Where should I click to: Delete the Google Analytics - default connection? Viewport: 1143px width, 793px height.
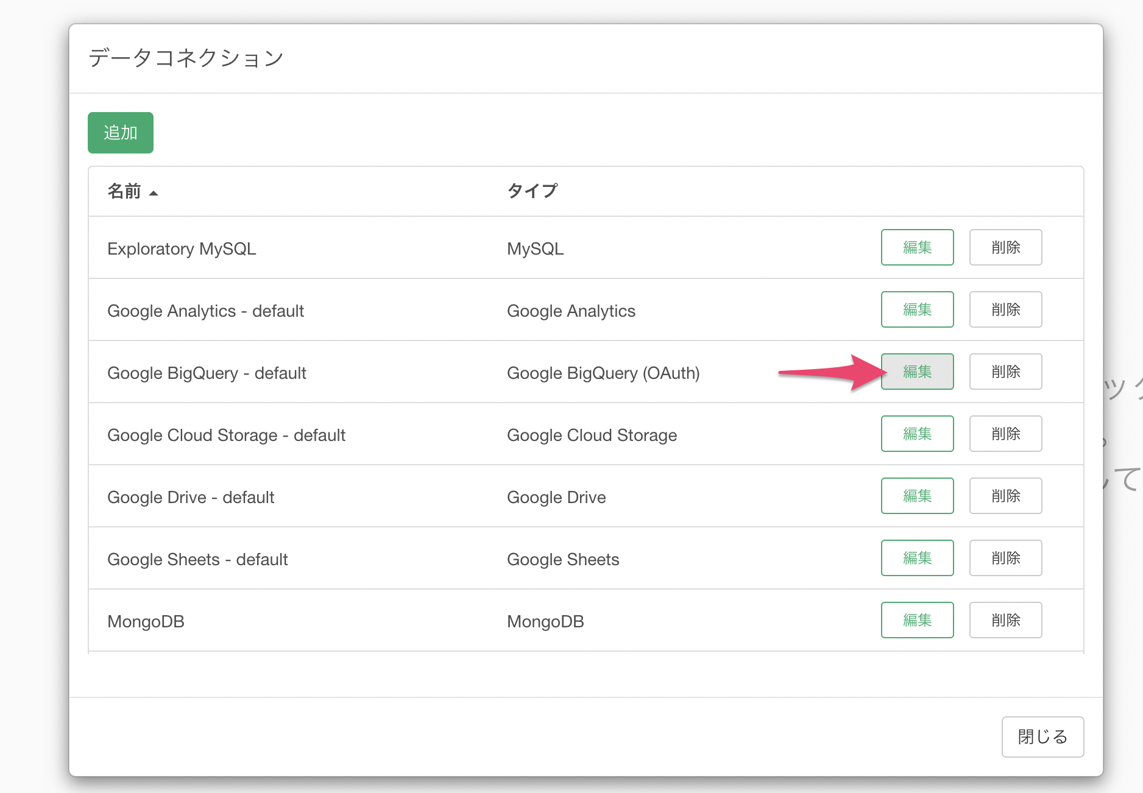tap(1005, 309)
